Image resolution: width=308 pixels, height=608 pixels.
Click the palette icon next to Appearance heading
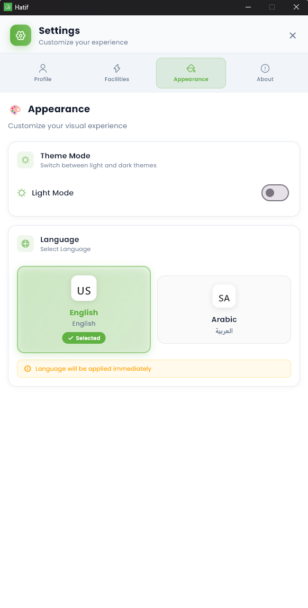click(x=15, y=110)
